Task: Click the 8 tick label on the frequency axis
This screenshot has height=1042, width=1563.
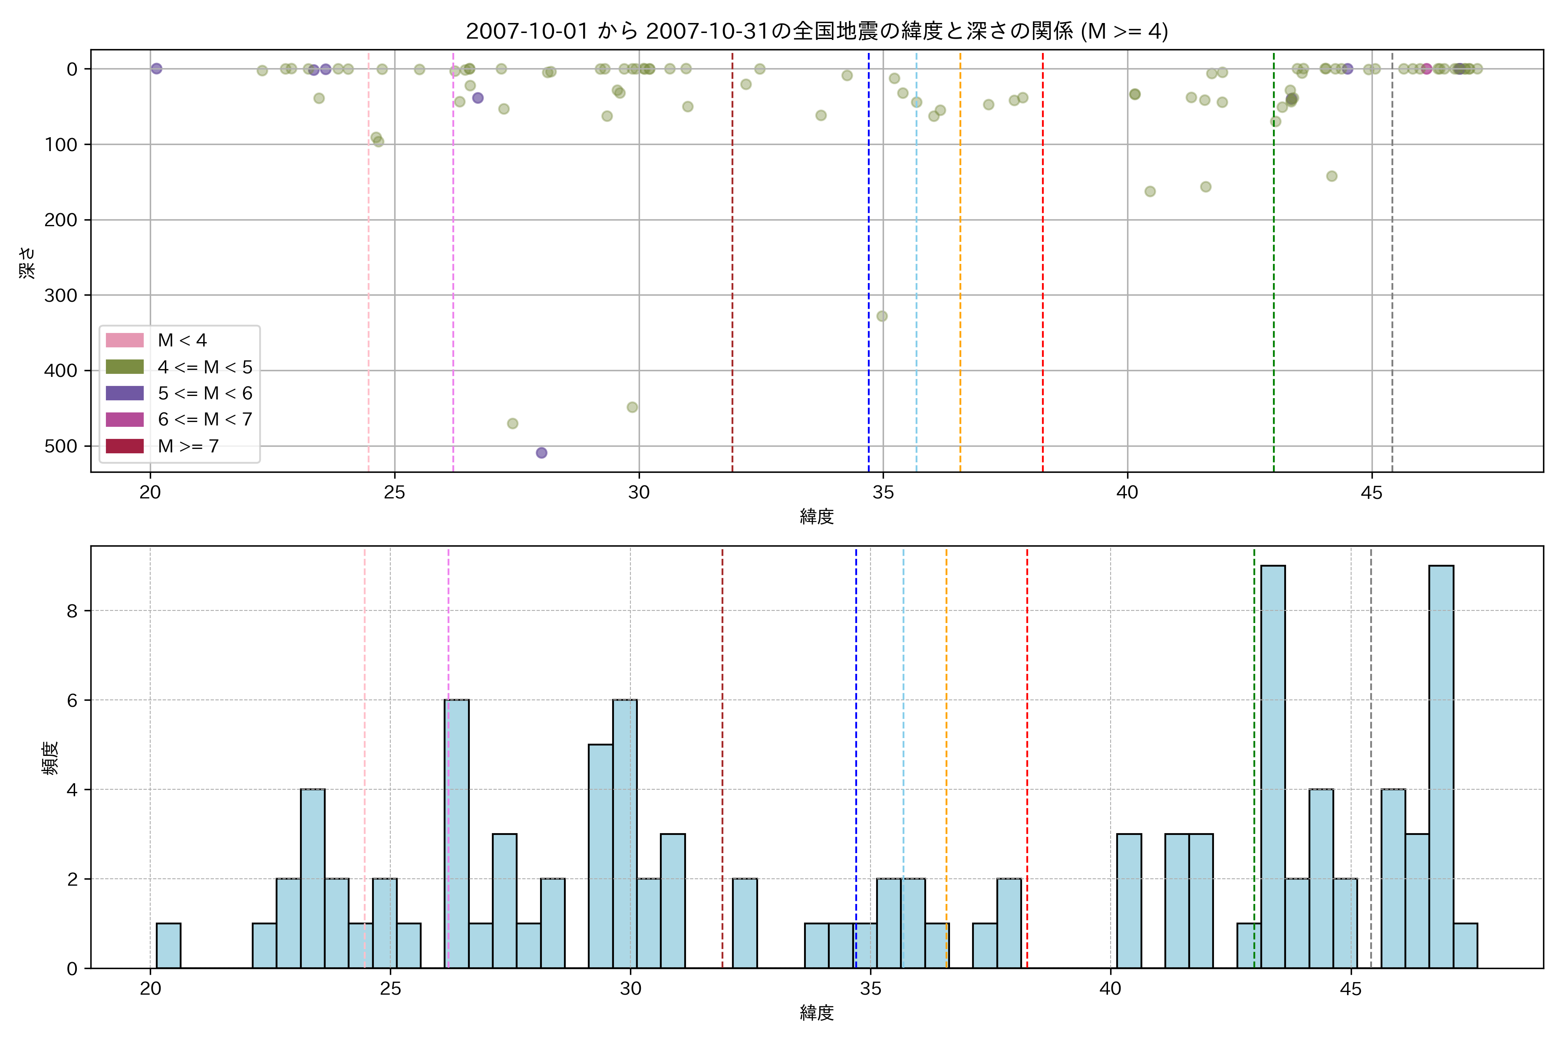Action: point(72,611)
